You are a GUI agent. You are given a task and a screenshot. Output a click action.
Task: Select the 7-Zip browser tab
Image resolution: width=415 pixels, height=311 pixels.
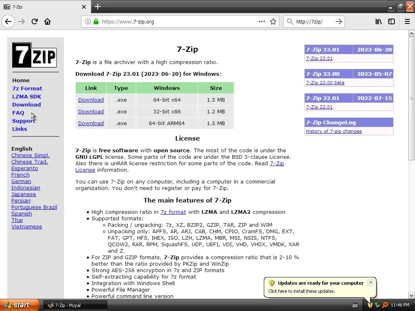pyautogui.click(x=45, y=7)
